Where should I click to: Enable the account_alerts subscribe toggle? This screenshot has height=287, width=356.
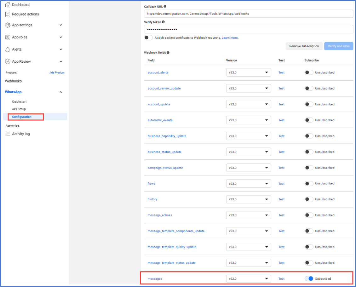tap(309, 72)
